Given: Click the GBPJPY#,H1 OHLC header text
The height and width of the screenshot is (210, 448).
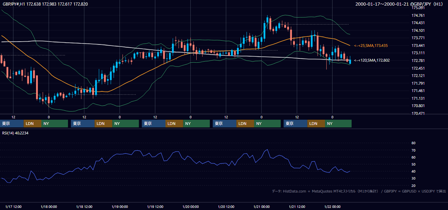Looking at the screenshot, I should click(45, 4).
